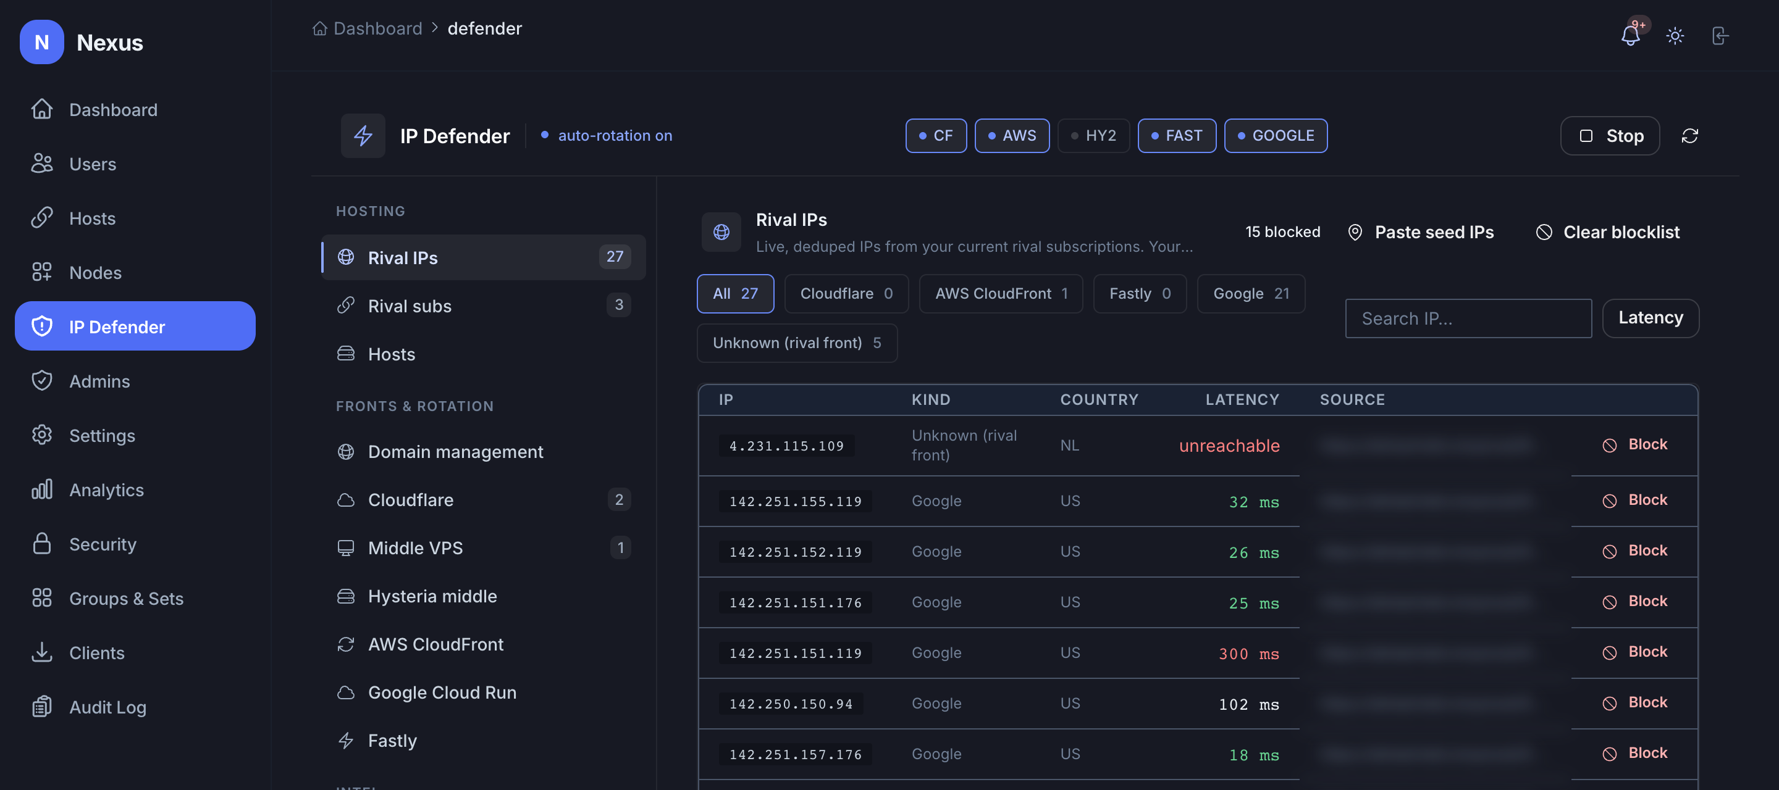Open Nodes in the sidebar

coord(135,273)
